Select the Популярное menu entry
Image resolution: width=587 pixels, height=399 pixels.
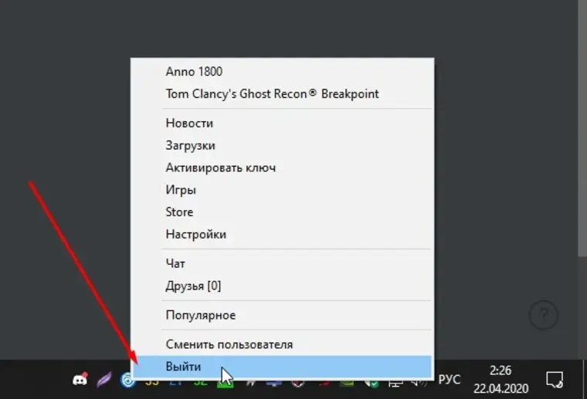click(x=283, y=315)
